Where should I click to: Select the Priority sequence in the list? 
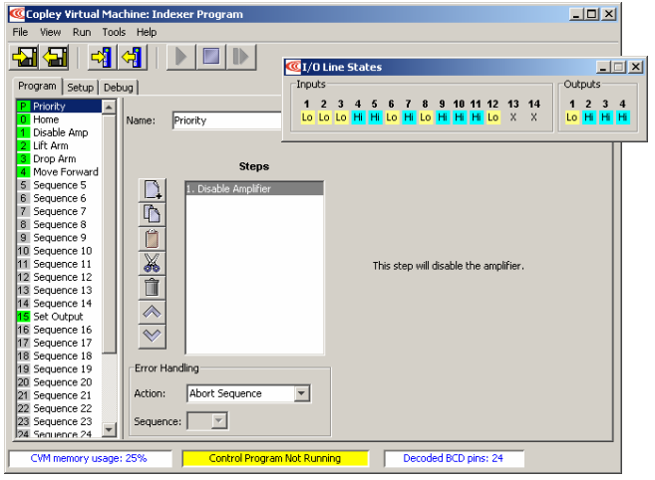click(59, 106)
